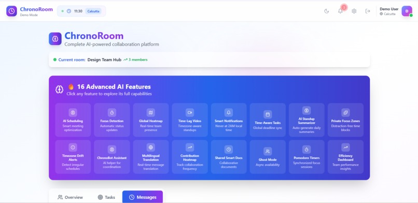This screenshot has height=203, width=418.
Task: Click the Demo User name in header
Action: click(x=389, y=9)
